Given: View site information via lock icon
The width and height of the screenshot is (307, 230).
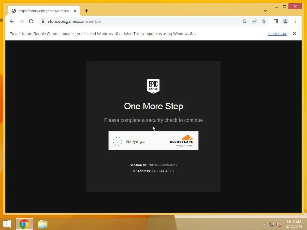Looking at the screenshot, I should click(x=43, y=21).
